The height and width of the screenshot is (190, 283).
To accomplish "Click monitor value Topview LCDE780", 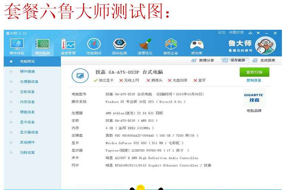I will click(x=147, y=150).
